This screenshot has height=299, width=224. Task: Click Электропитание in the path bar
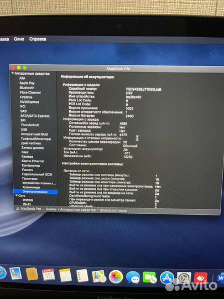tap(113, 210)
